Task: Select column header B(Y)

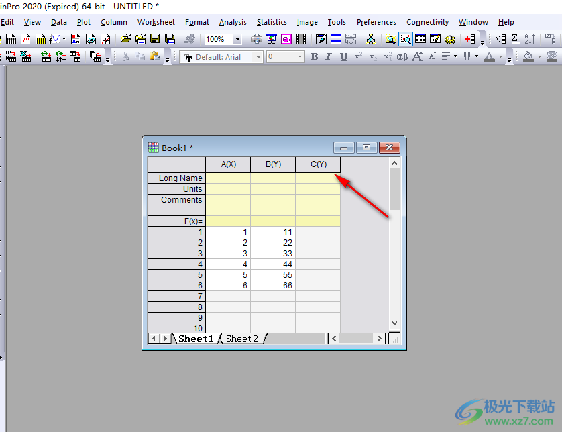Action: coord(273,164)
